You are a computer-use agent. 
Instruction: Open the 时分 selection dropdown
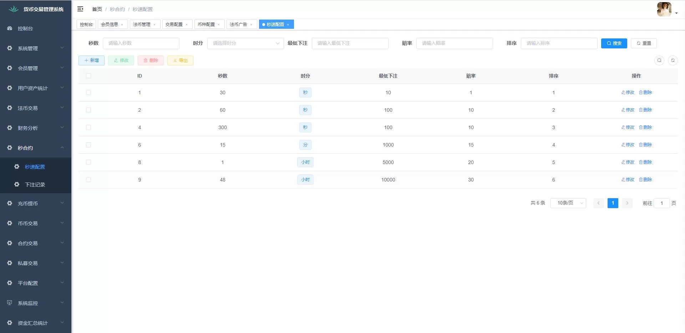(245, 43)
